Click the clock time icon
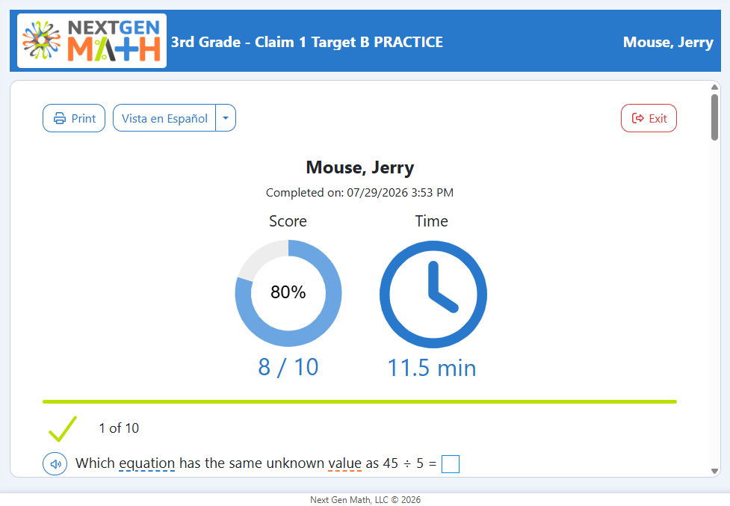The image size is (730, 506). point(433,294)
